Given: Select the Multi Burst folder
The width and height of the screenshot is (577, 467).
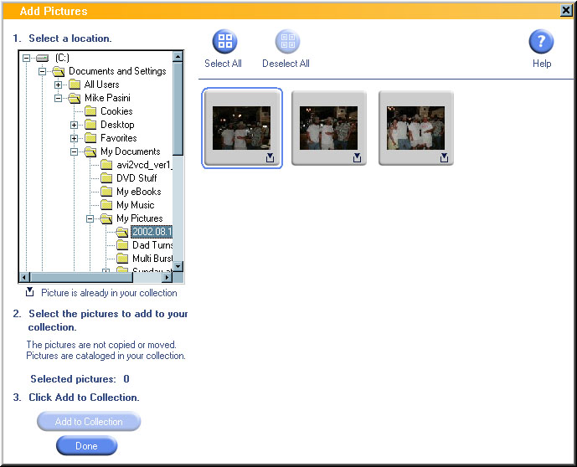Looking at the screenshot, I should [x=152, y=259].
